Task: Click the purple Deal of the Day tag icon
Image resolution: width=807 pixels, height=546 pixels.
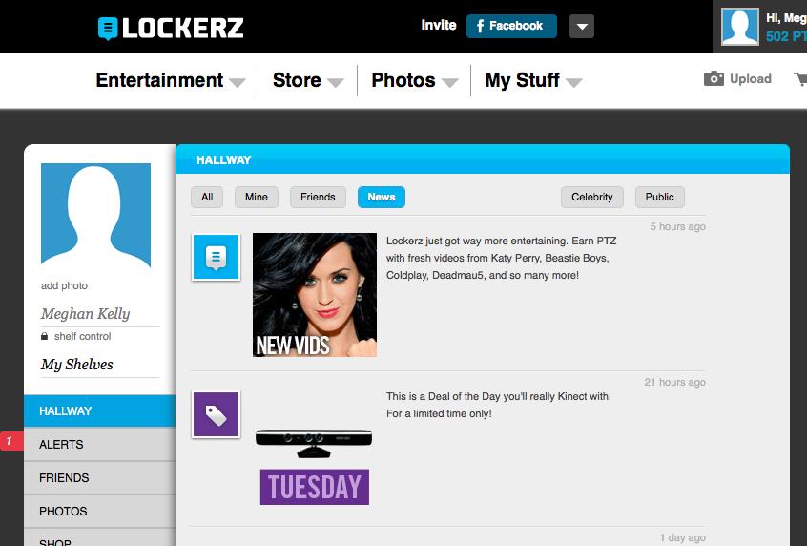Action: [x=217, y=414]
